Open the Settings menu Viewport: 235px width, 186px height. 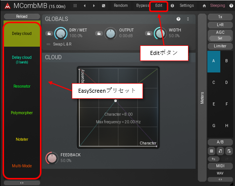(186, 6)
